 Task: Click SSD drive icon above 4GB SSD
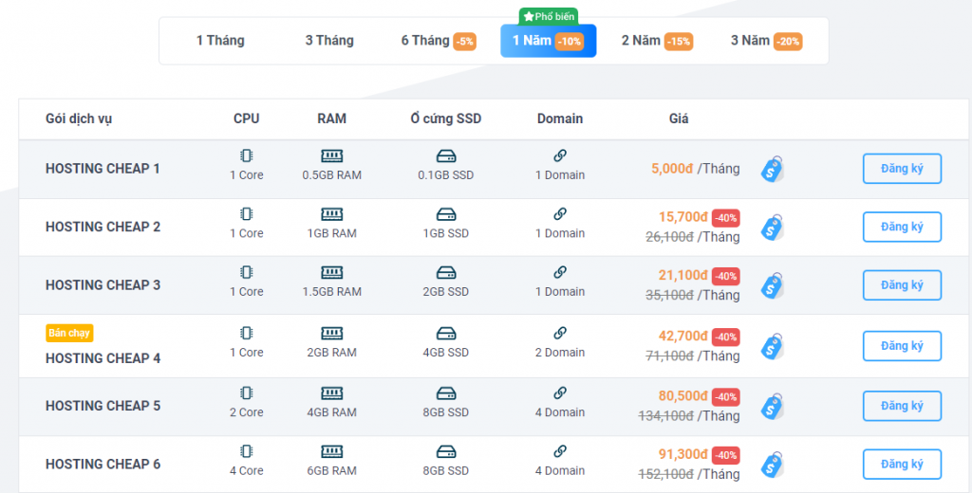coord(446,333)
